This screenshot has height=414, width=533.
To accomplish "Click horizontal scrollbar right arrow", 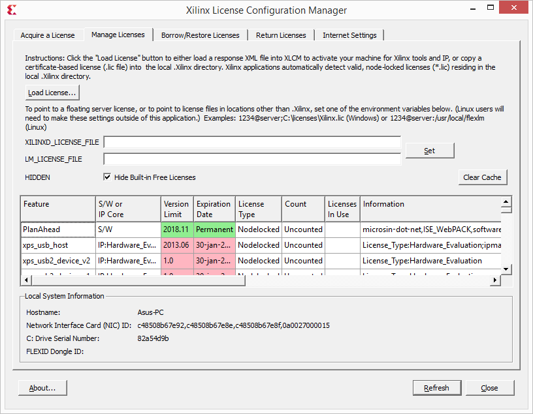I will point(495,280).
